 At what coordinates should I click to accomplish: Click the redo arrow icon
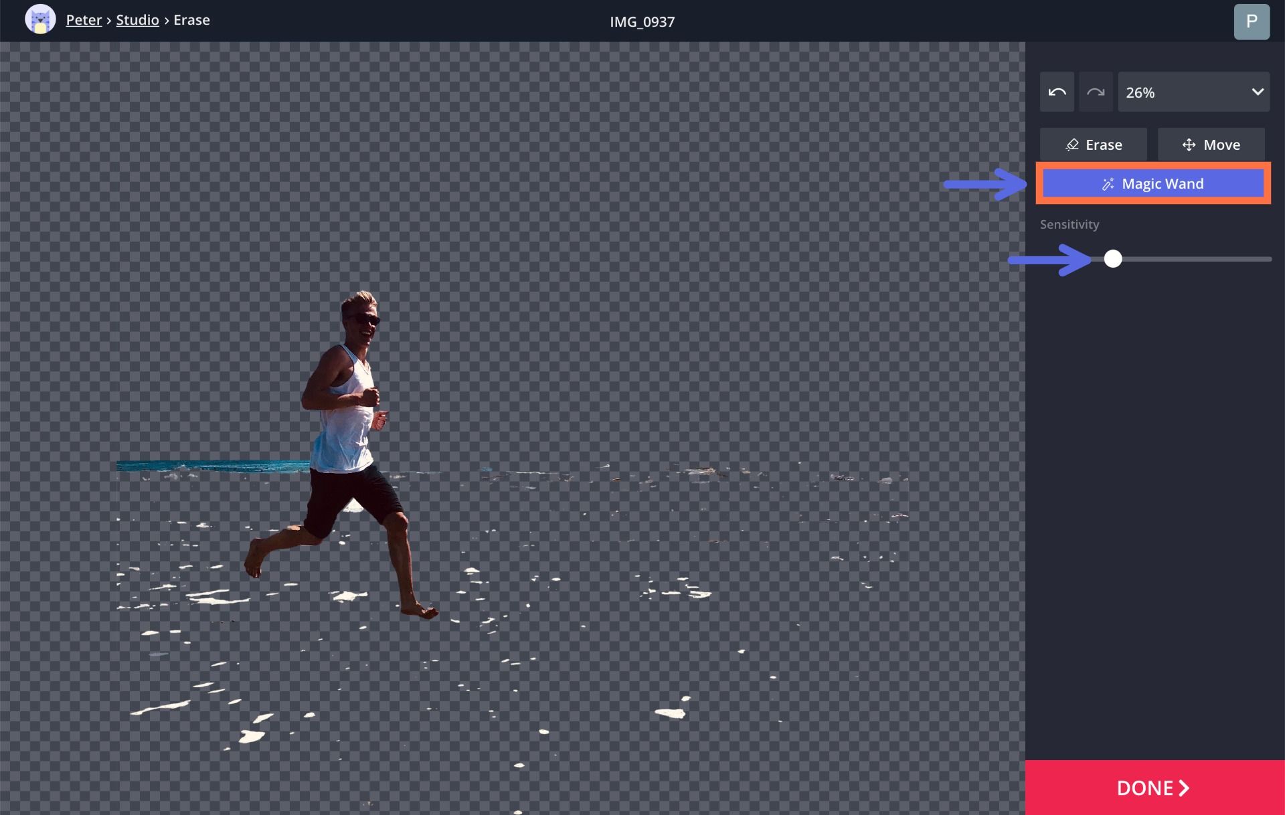click(1096, 92)
